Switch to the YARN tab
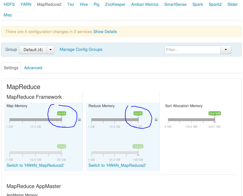The width and height of the screenshot is (243, 196). [x=26, y=4]
